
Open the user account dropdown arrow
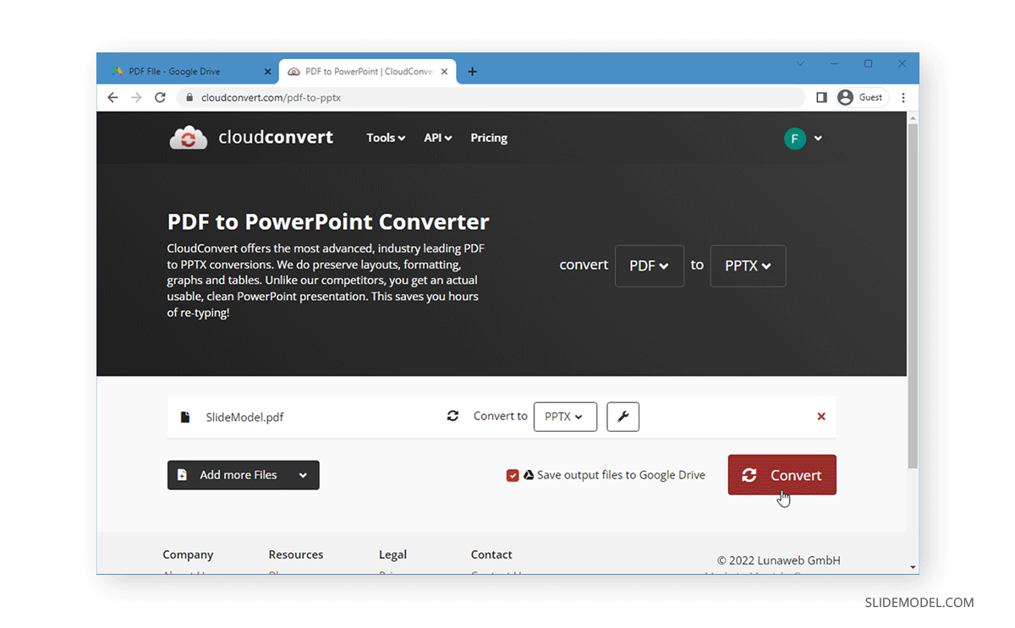818,139
